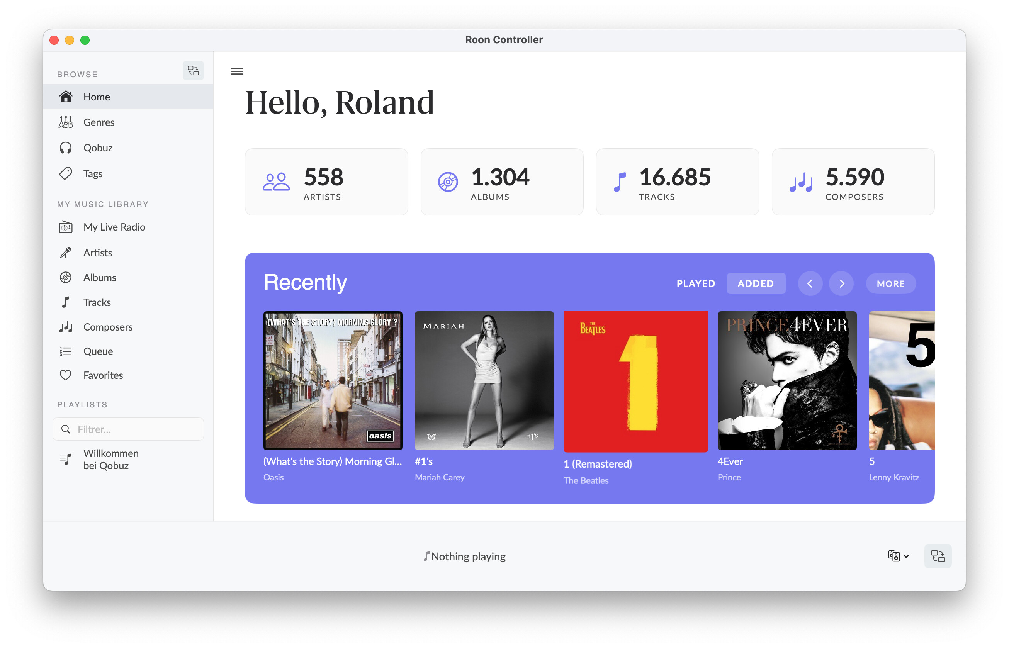
Task: Select Albums in My Music Library
Action: point(100,278)
